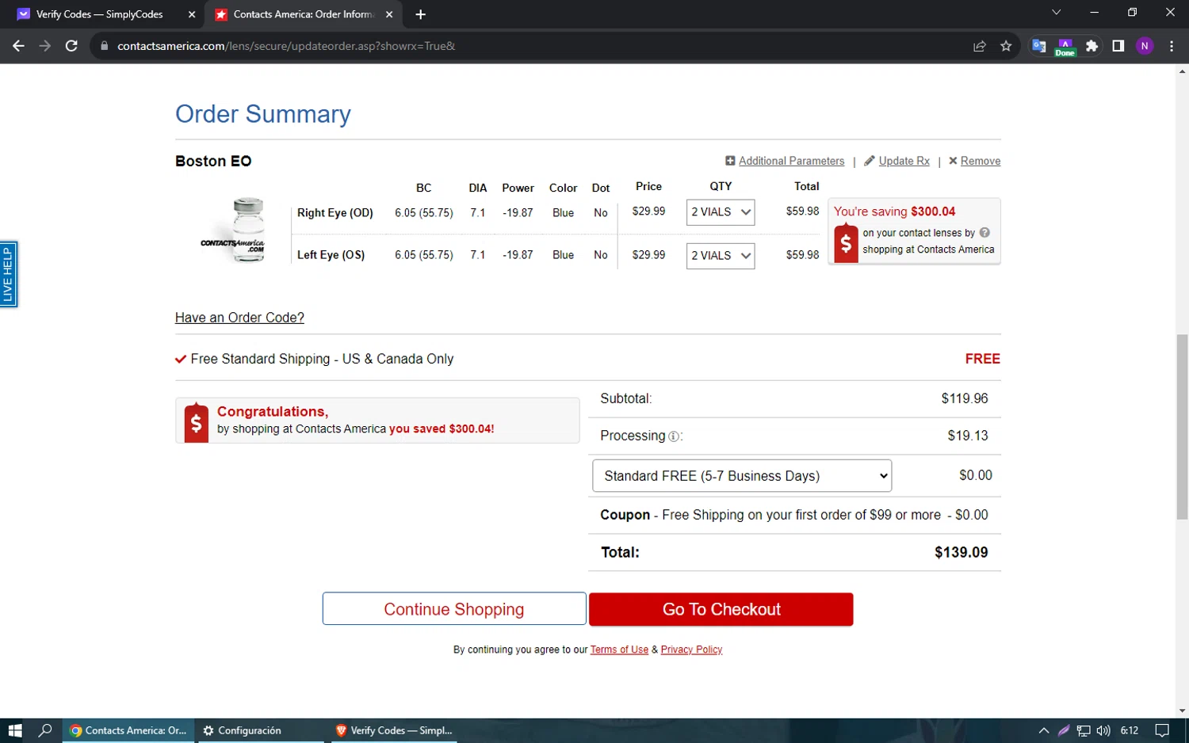
Task: Click the extension icon labeled Done
Action: click(x=1065, y=47)
